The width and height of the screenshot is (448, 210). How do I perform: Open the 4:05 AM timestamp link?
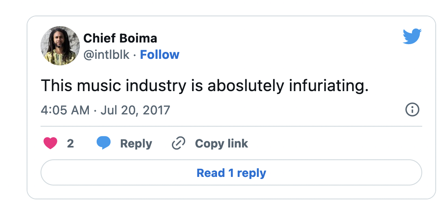tap(65, 110)
